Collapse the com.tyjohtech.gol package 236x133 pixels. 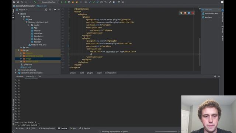coord(27,22)
